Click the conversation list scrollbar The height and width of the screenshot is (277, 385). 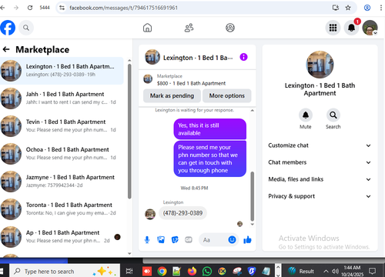pyautogui.click(x=129, y=131)
